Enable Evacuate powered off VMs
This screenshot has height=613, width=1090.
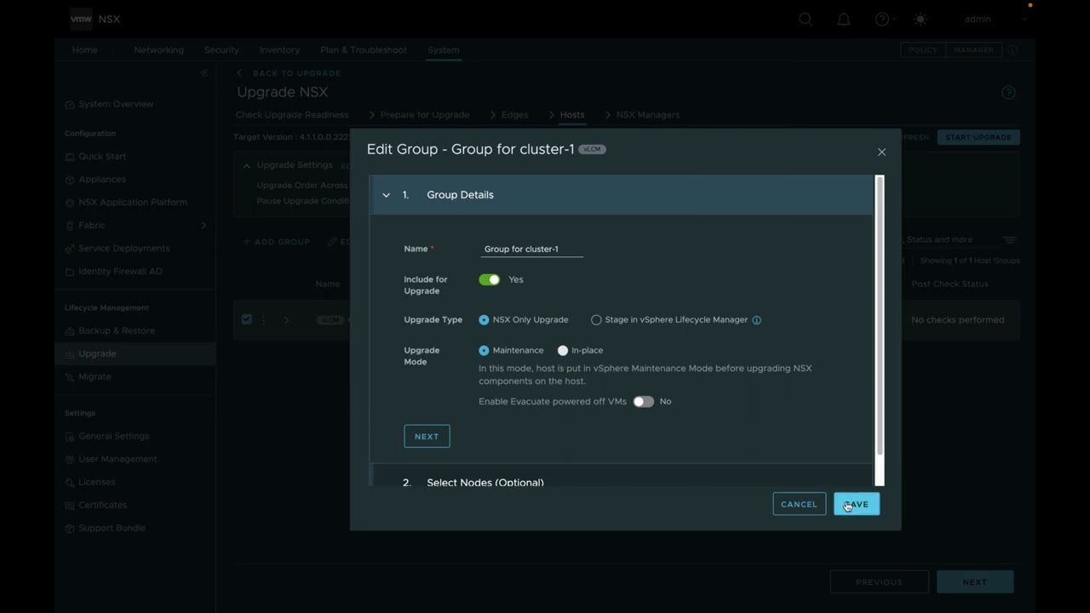coord(643,401)
